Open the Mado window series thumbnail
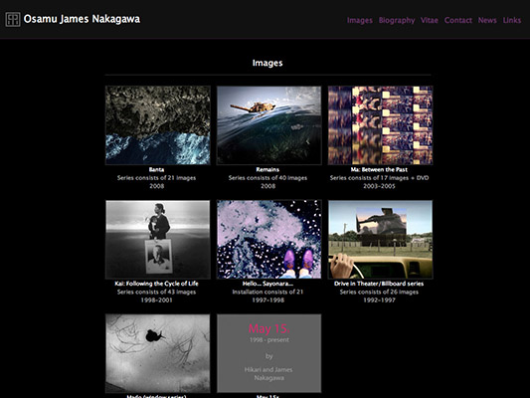Screen dimensions: 530x398 tap(157, 353)
